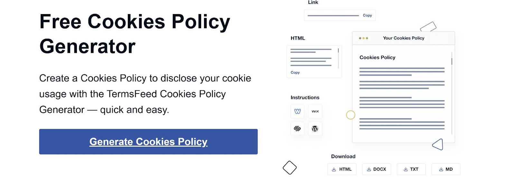Image resolution: width=515 pixels, height=188 pixels.
Task: Click the blue triangle shape
Action: click(438, 144)
